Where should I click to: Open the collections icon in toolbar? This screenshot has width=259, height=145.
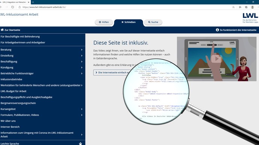coord(246,7)
